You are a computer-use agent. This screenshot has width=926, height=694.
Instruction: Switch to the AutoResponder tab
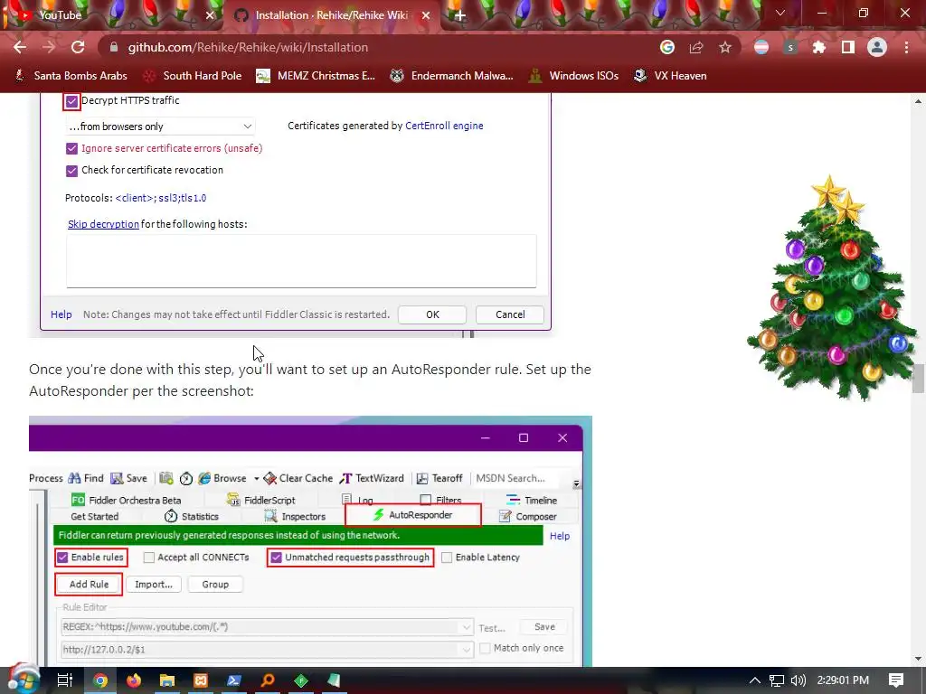pos(412,514)
